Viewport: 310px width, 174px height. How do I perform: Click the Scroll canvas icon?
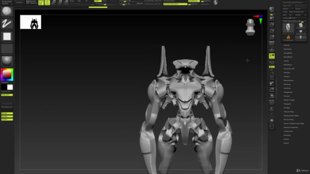click(x=272, y=18)
